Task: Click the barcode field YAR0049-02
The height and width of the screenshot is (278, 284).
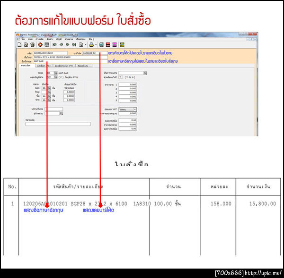Action: pyautogui.click(x=95, y=53)
